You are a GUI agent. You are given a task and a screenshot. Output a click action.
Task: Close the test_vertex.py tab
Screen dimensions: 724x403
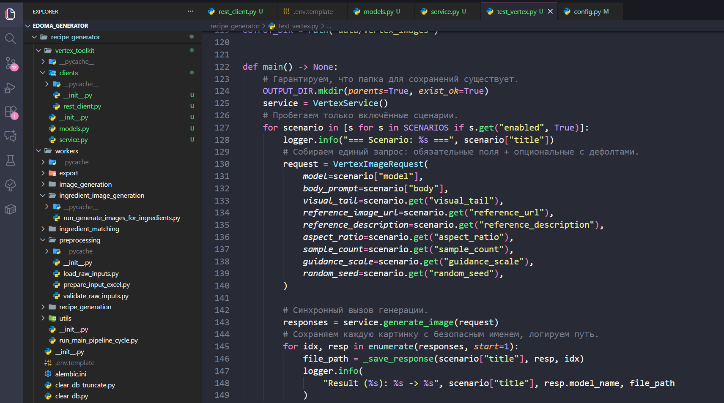click(x=550, y=11)
